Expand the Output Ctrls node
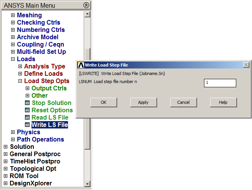Viewport: 252px width, 190px height. (x=28, y=88)
